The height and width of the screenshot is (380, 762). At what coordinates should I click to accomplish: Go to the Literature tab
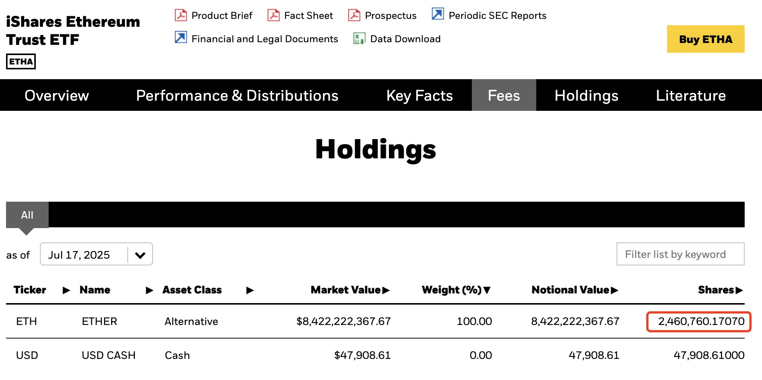(x=690, y=95)
